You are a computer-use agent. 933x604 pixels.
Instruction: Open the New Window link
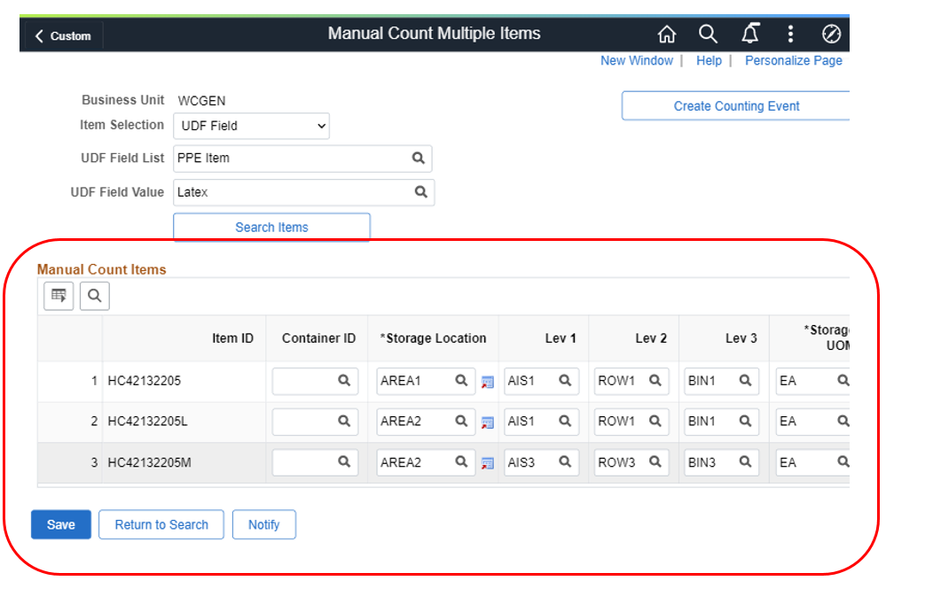[x=636, y=60]
